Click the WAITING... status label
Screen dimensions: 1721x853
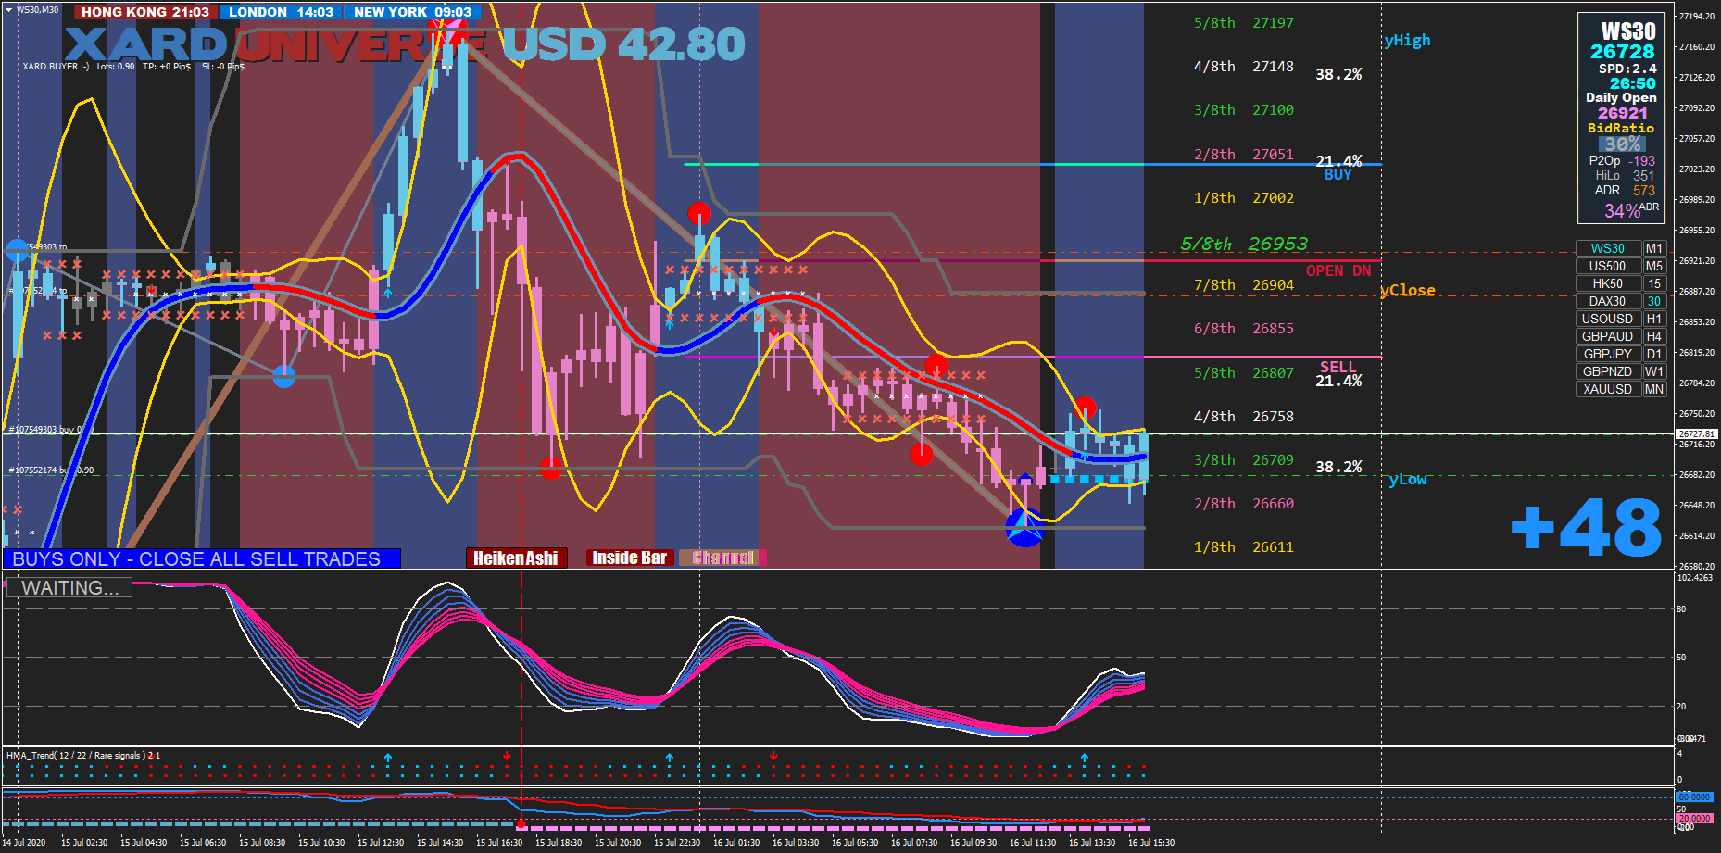click(x=69, y=588)
